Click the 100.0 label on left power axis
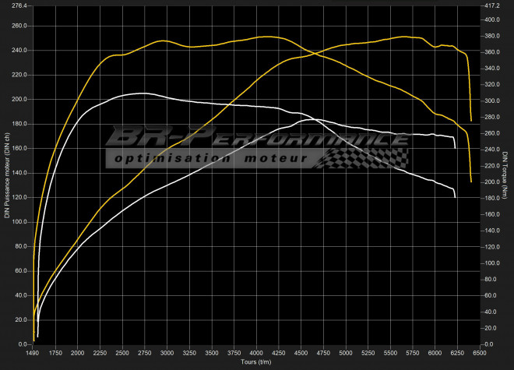 tap(17, 221)
